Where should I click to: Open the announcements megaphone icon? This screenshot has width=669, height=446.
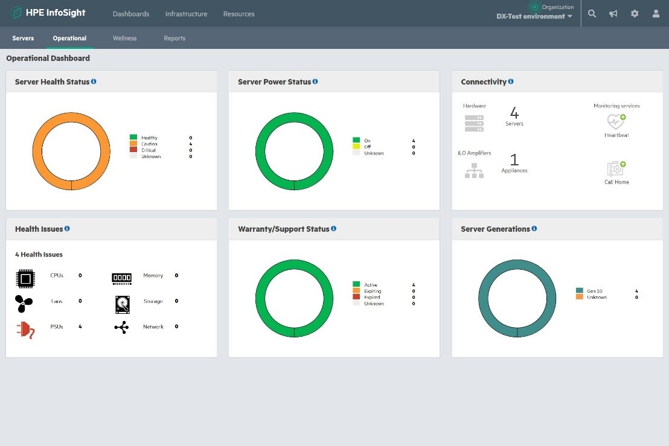point(613,14)
